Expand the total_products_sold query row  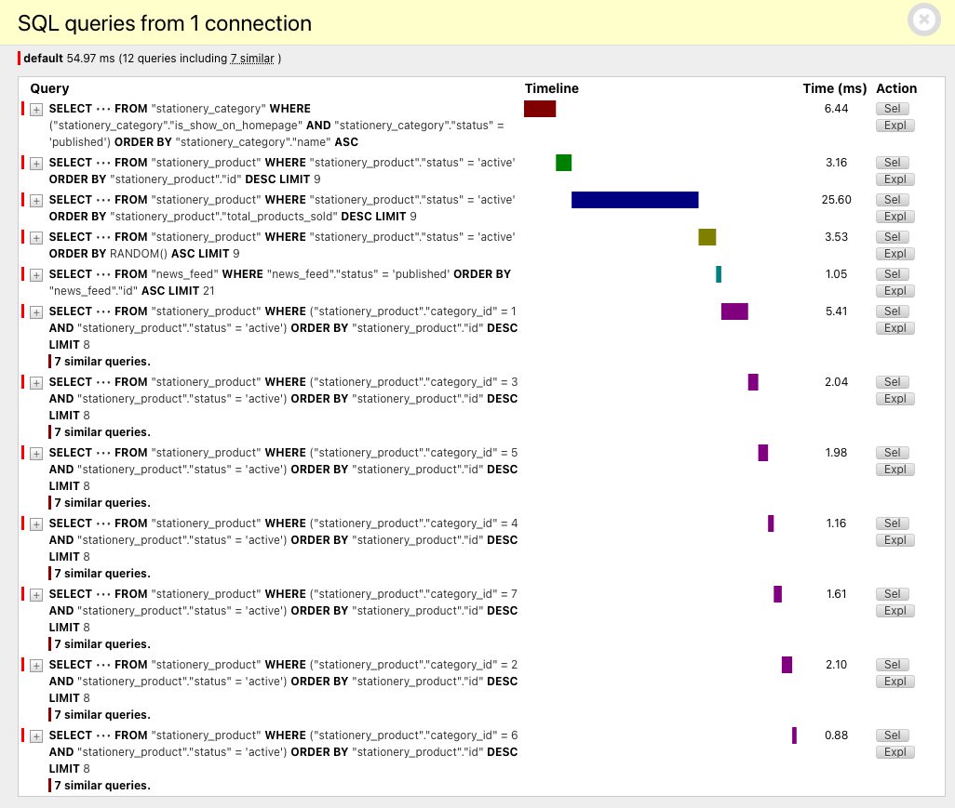[36, 201]
